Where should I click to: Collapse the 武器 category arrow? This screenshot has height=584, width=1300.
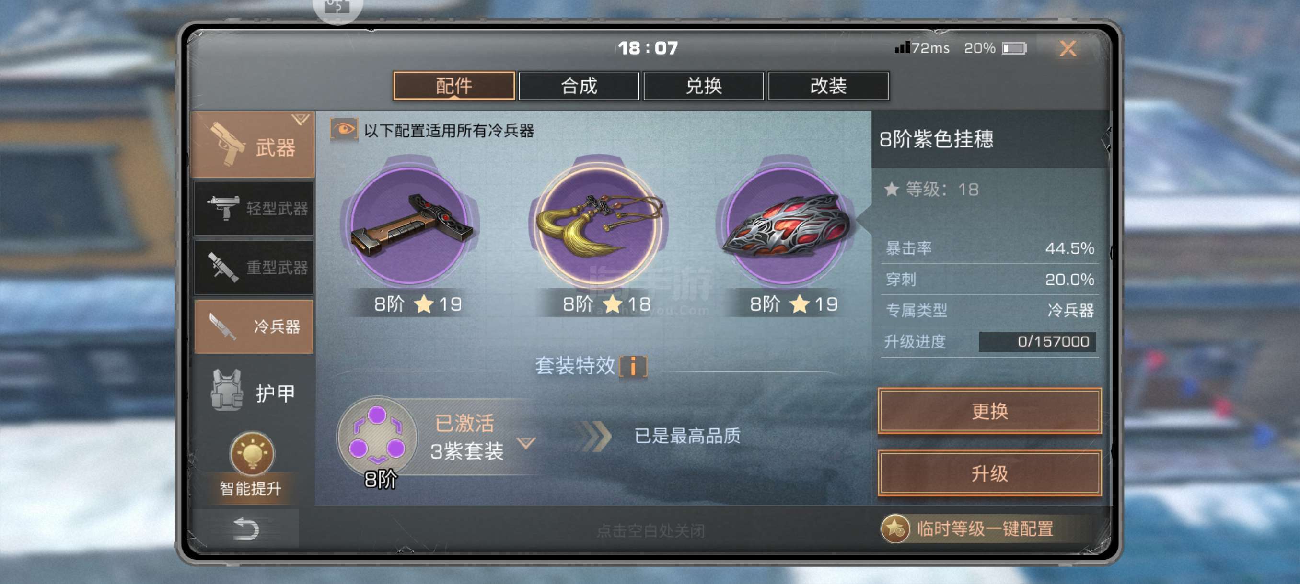(300, 120)
